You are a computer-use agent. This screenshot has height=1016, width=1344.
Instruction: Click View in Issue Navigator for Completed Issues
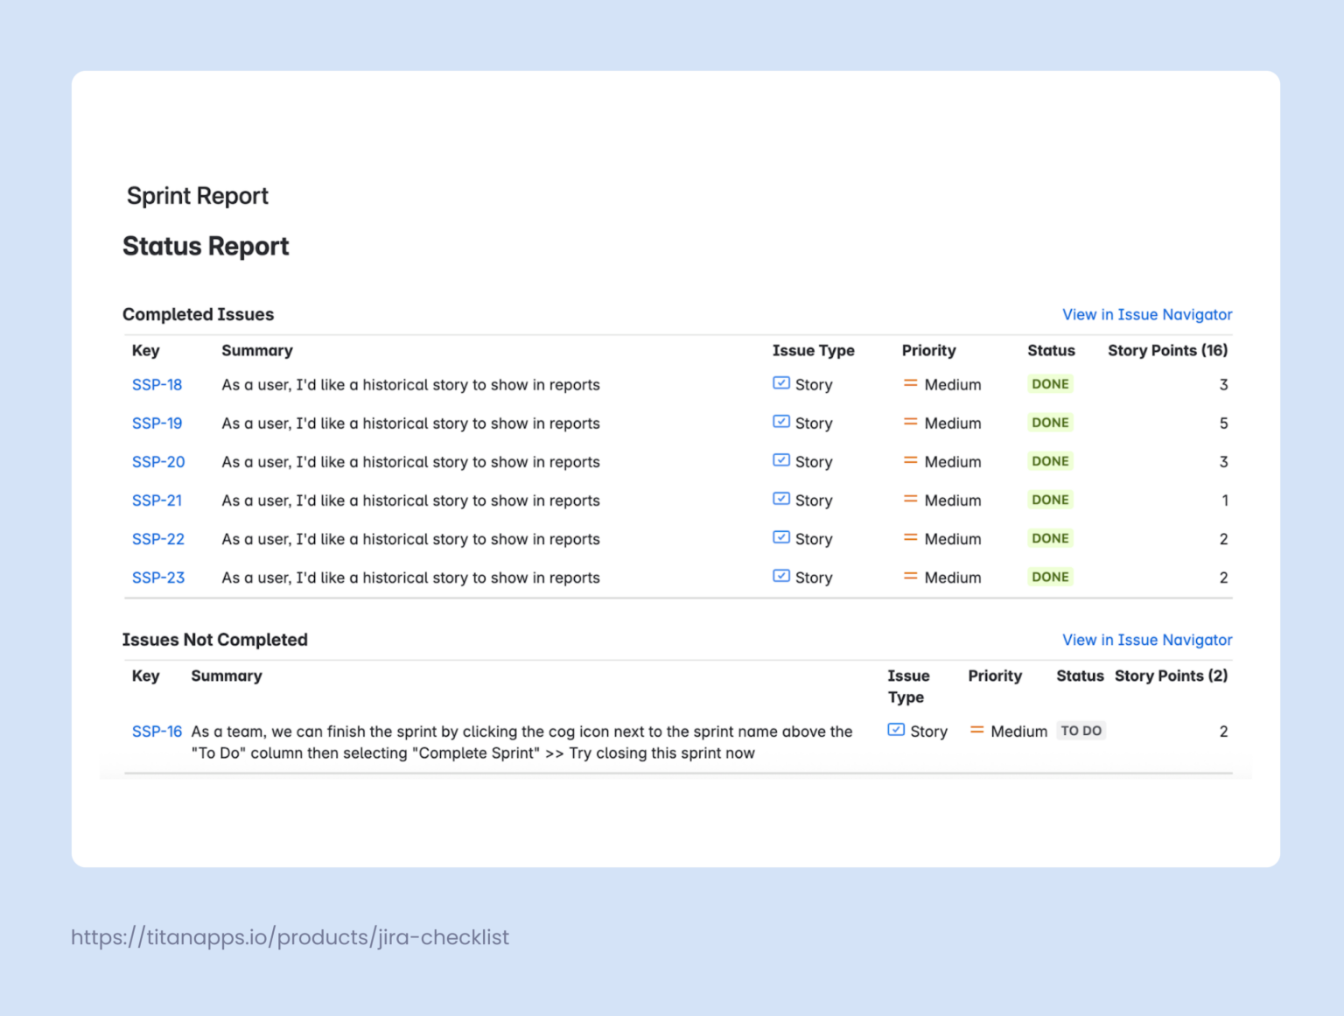coord(1147,314)
